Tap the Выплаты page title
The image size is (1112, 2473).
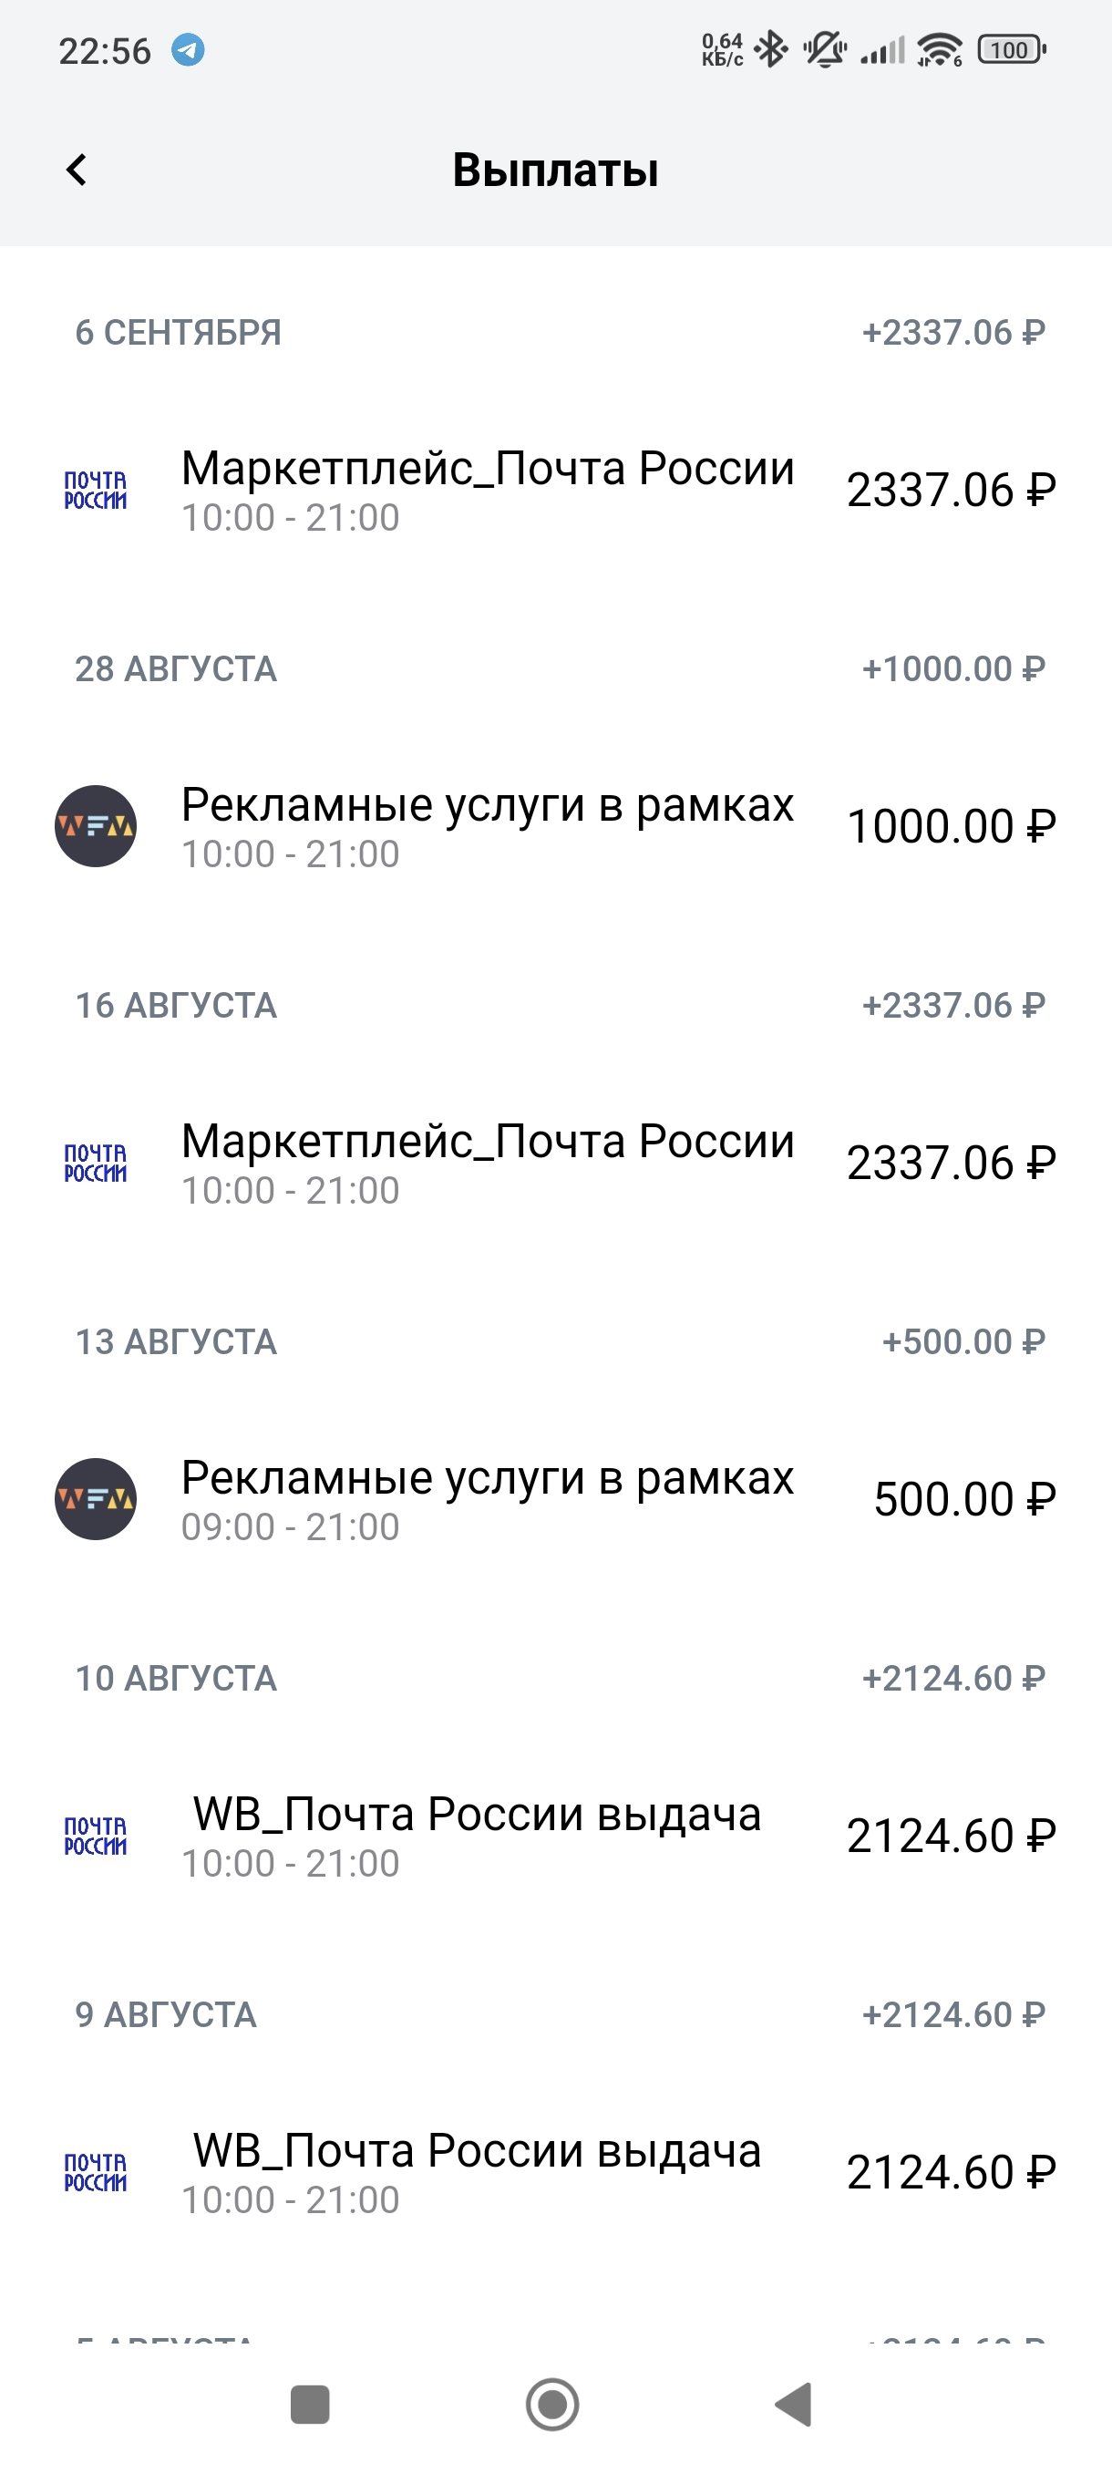[555, 170]
